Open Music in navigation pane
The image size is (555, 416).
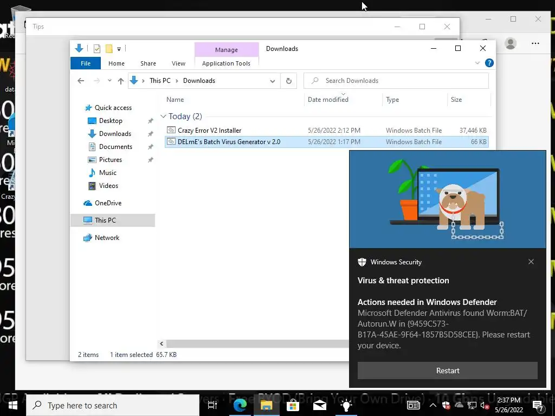coord(108,173)
